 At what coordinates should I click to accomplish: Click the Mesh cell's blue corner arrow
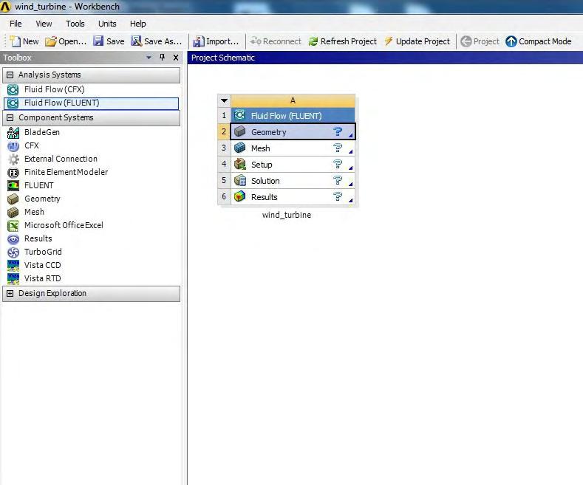[x=351, y=151]
